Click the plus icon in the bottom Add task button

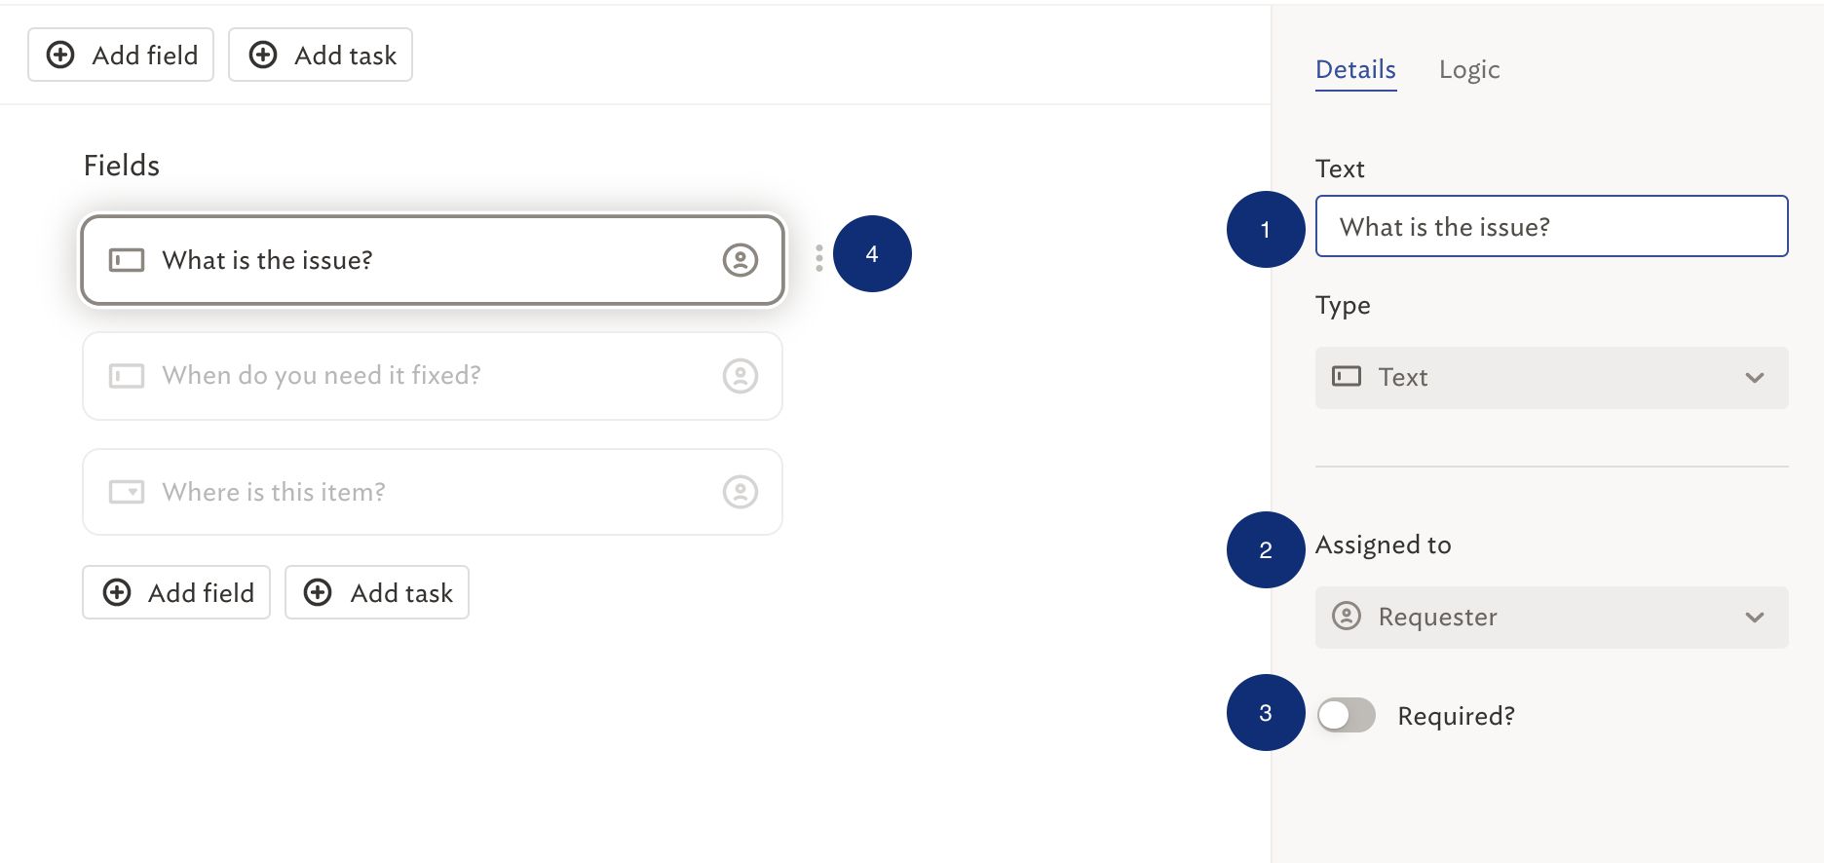click(x=318, y=592)
